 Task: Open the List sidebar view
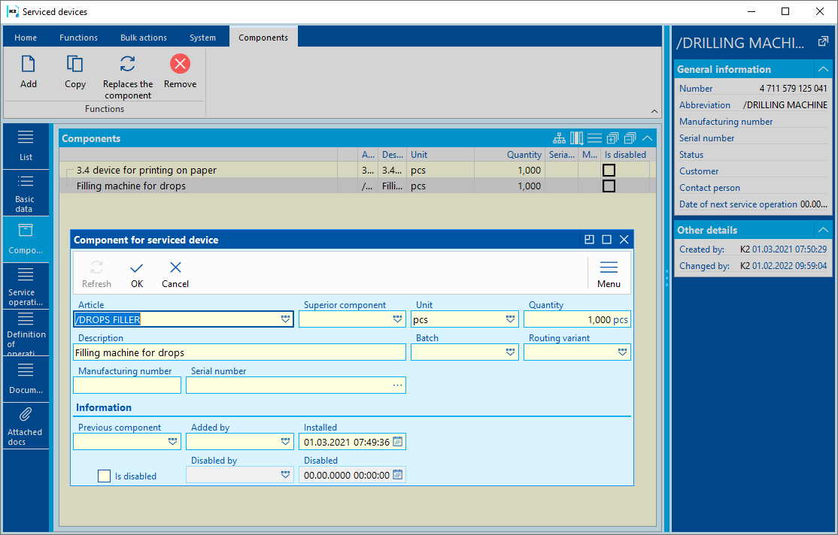click(26, 147)
